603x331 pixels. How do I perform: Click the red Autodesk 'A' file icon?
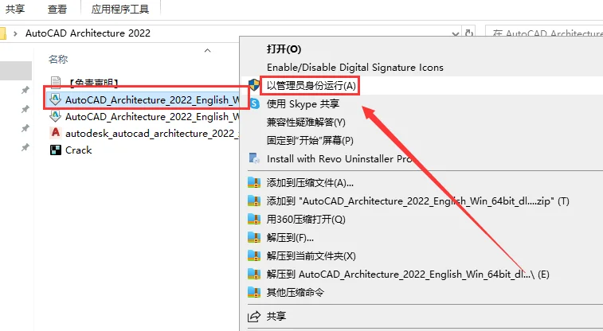click(56, 133)
